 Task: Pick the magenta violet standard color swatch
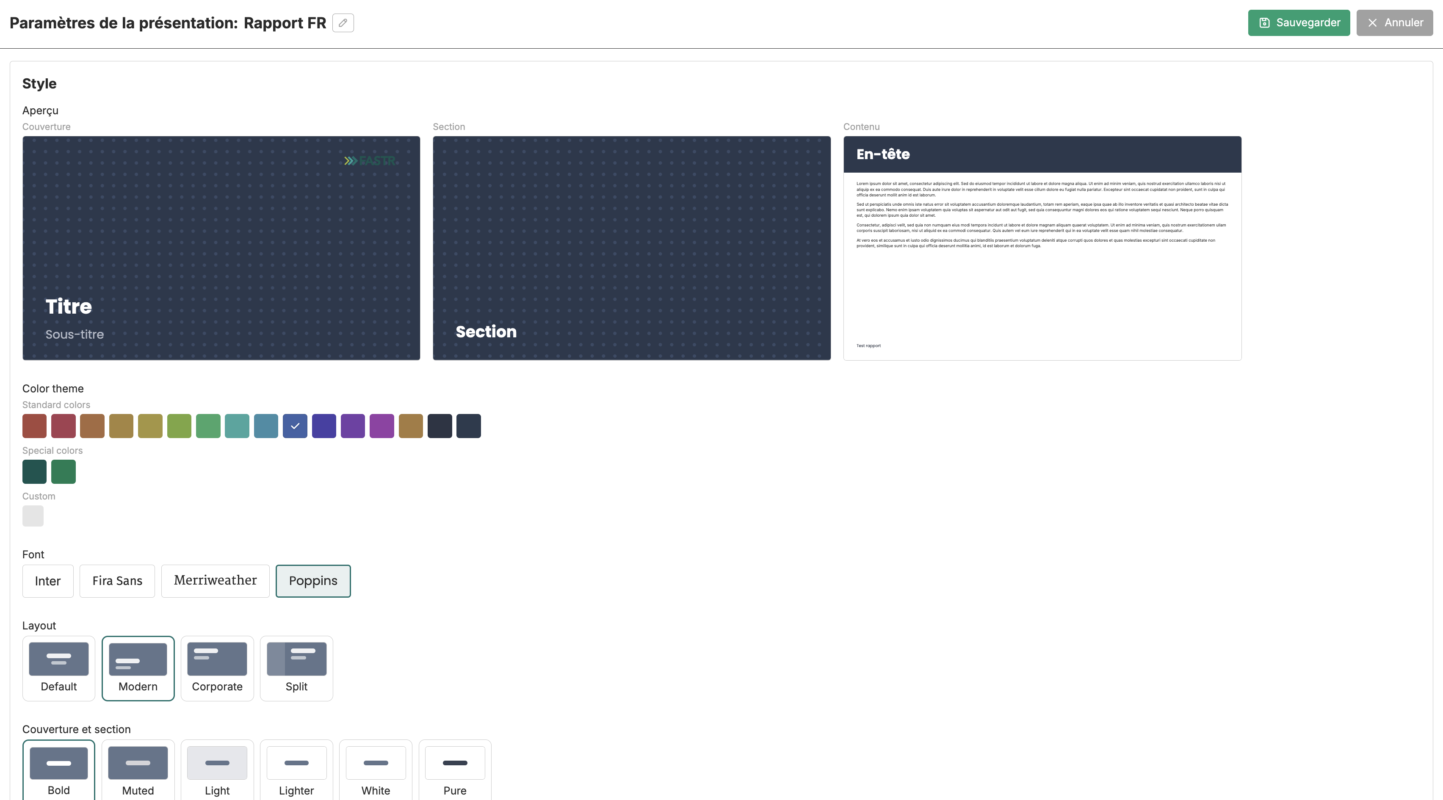pos(382,426)
